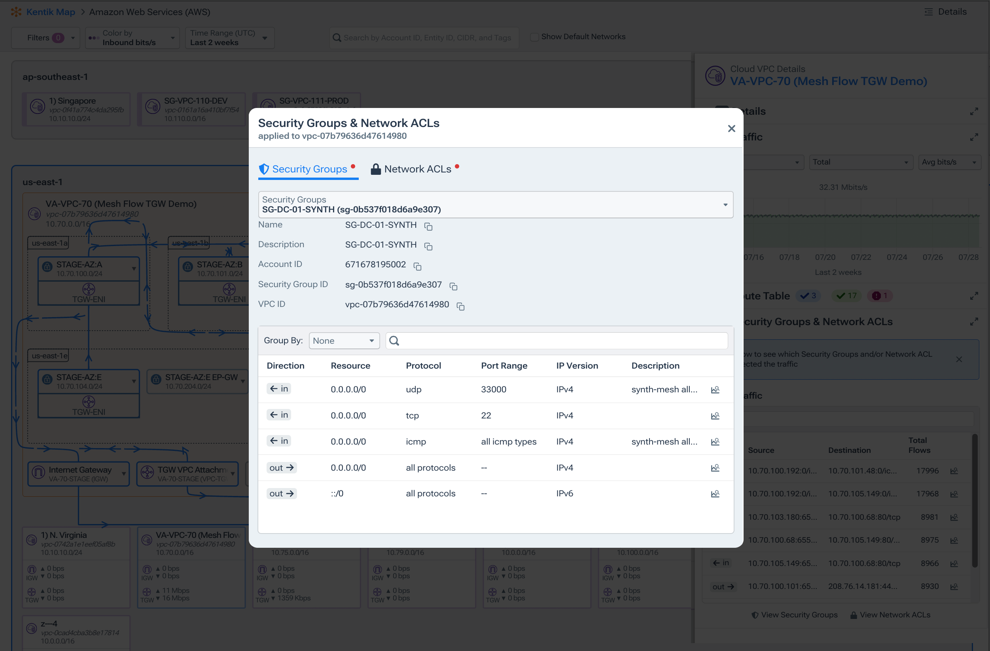Close the Security Groups & Network ACLs modal
Image resolution: width=990 pixels, height=651 pixels.
pos(732,128)
